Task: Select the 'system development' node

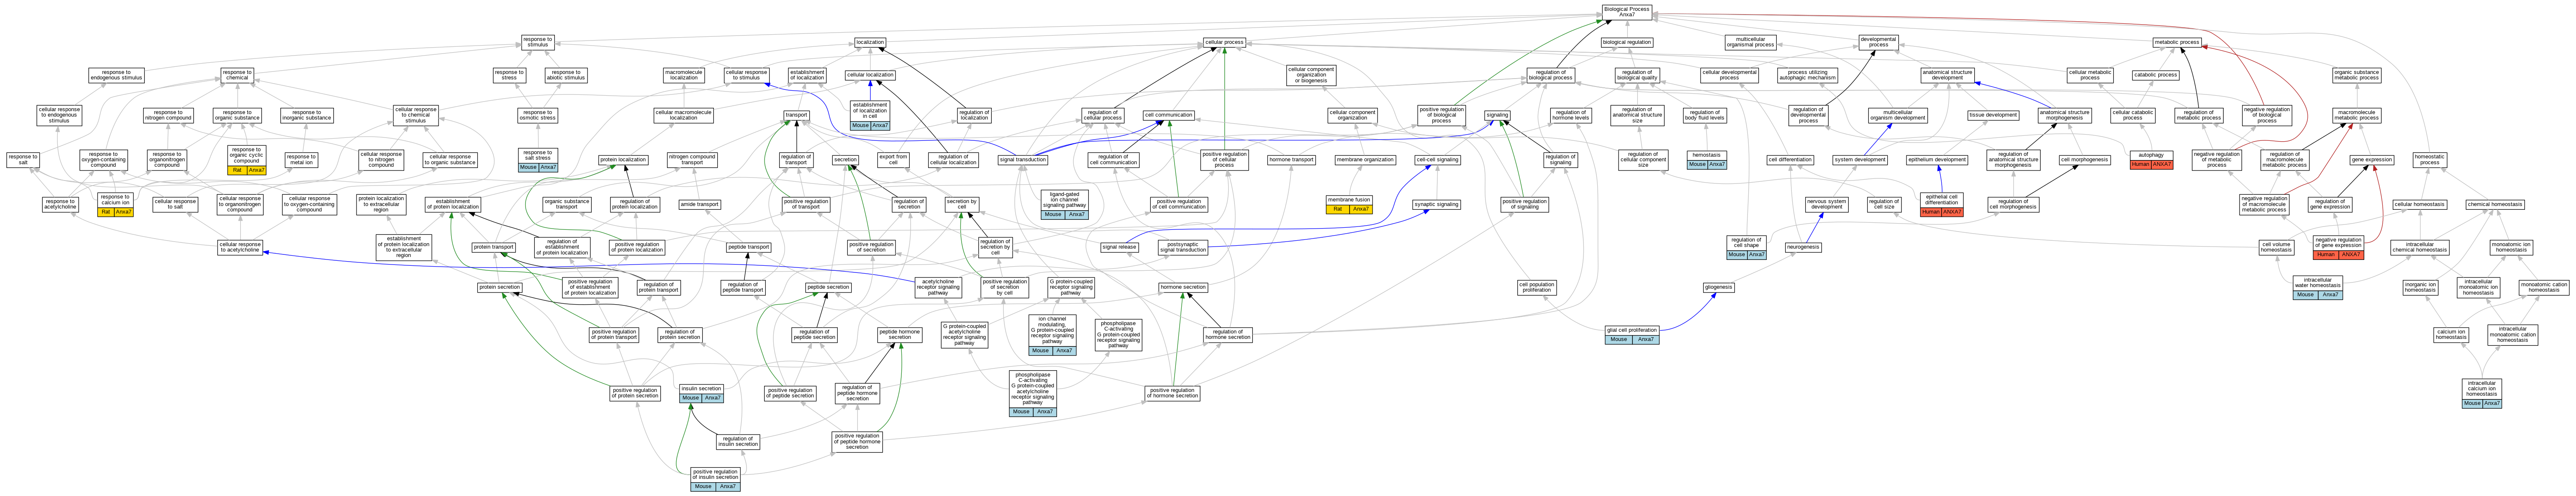Action: (x=1860, y=160)
